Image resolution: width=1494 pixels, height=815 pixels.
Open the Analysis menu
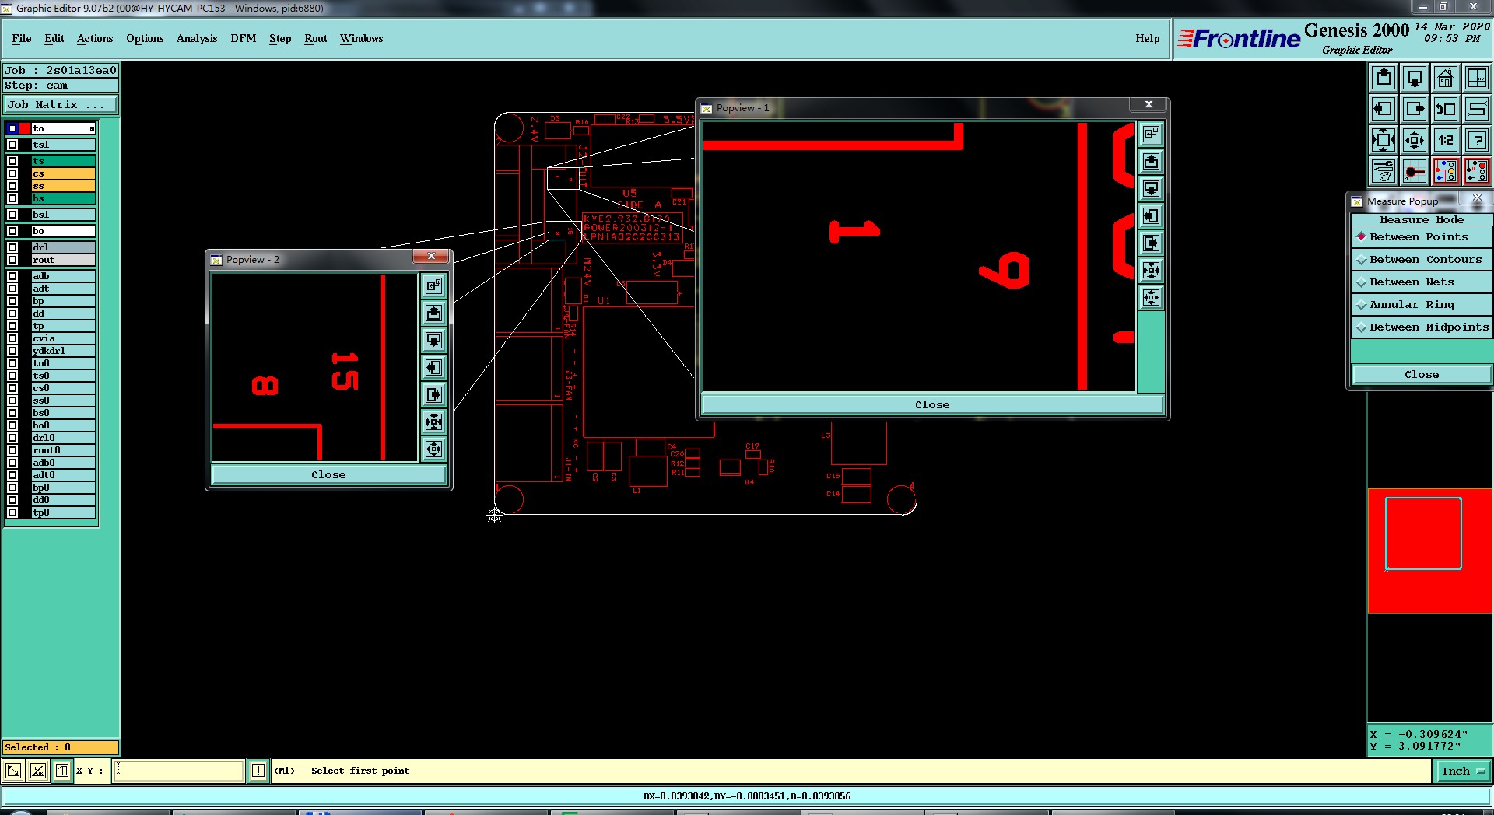197,38
